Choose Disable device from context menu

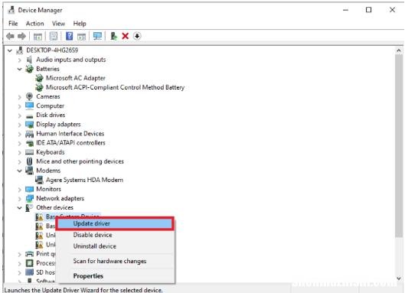(115, 235)
